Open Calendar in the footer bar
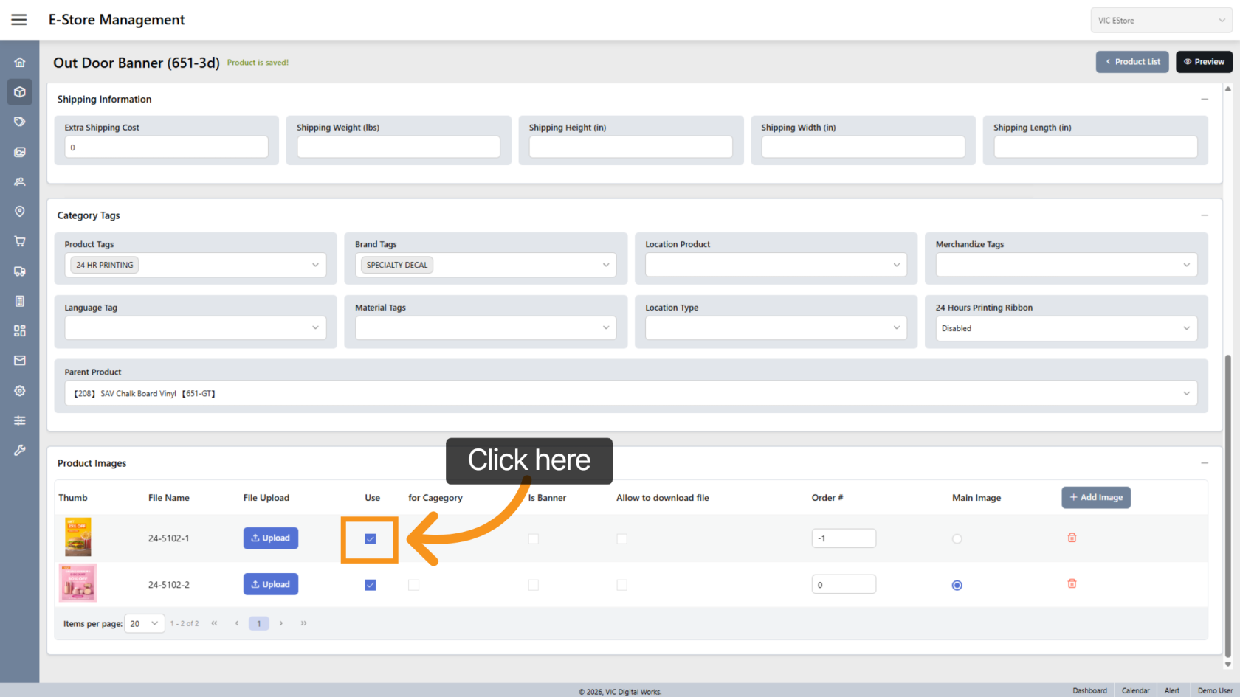 tap(1135, 690)
